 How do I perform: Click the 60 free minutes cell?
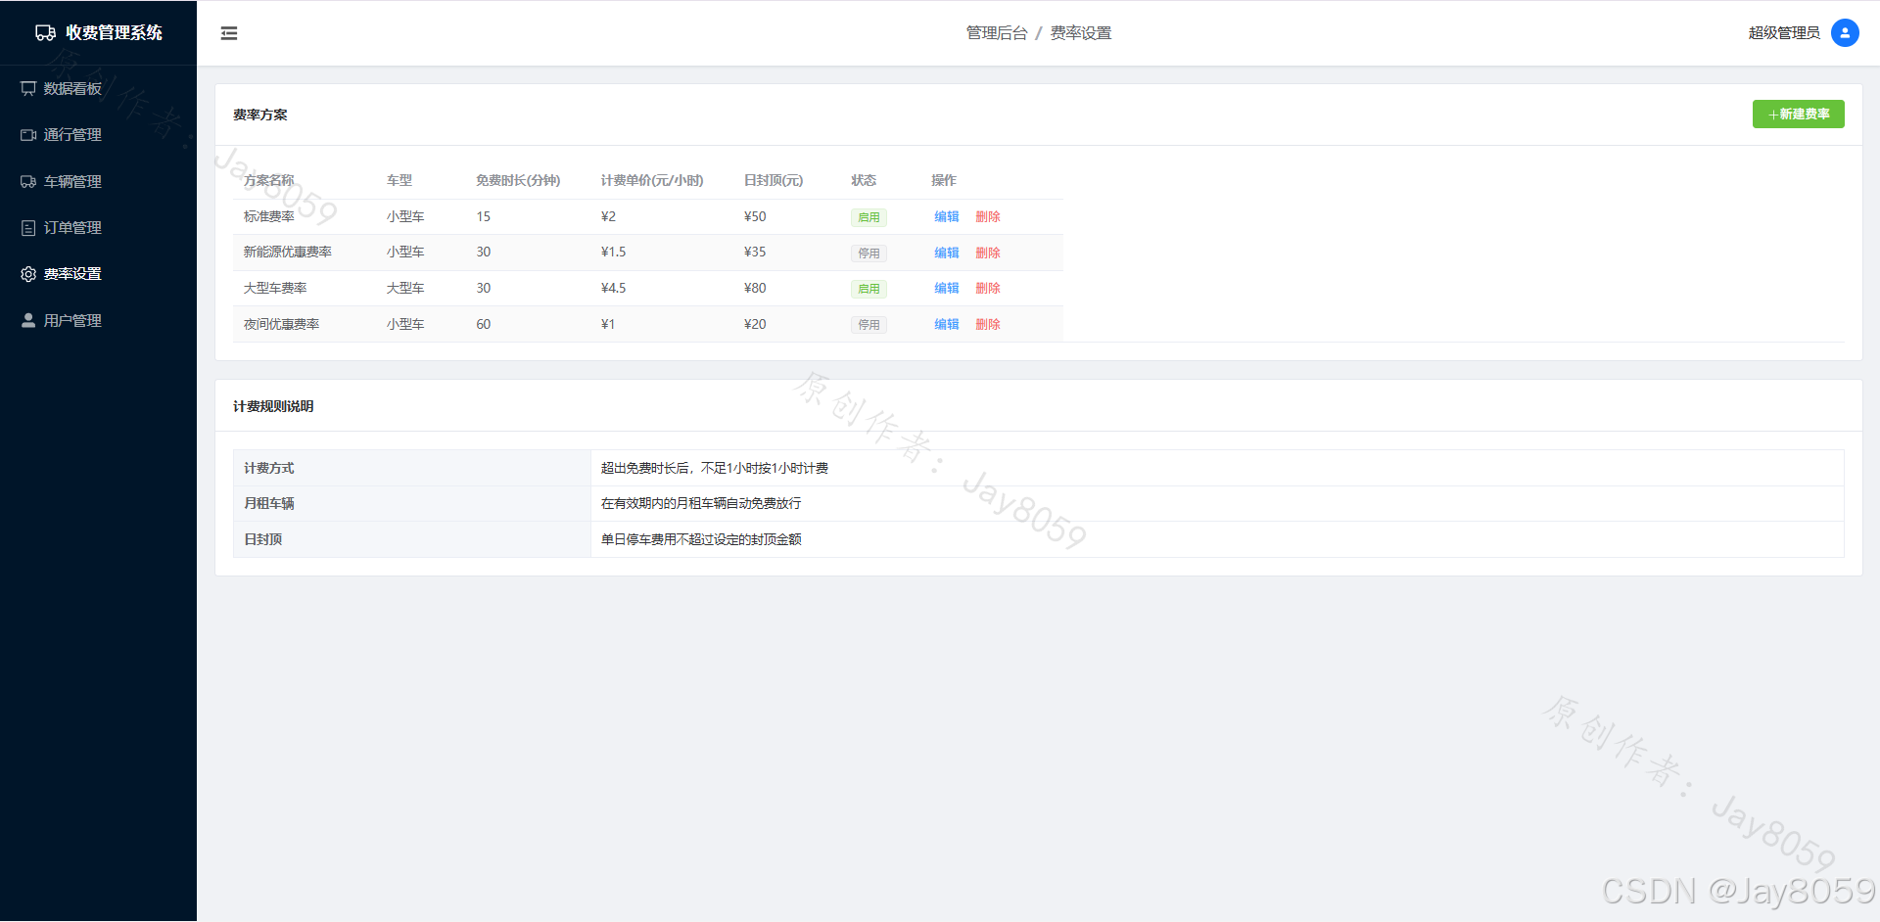pyautogui.click(x=484, y=324)
